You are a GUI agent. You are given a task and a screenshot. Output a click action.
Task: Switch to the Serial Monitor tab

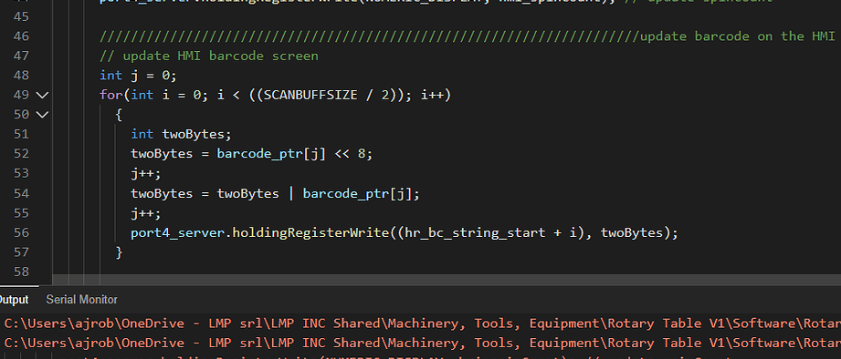point(81,300)
